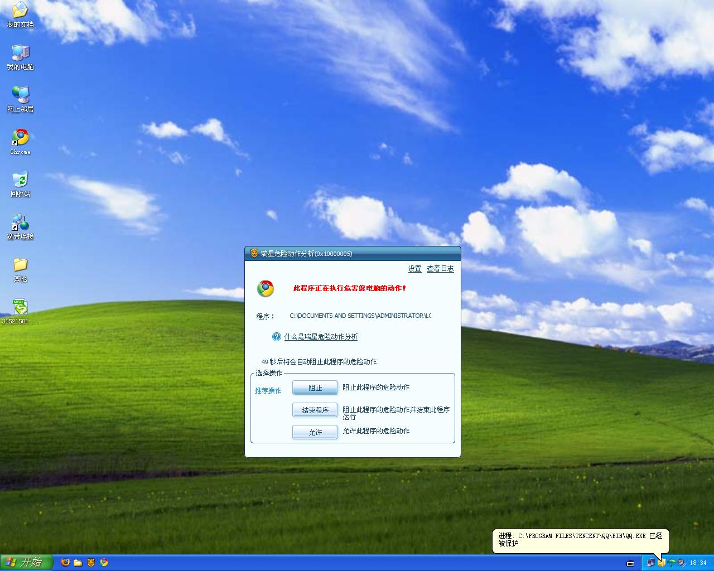This screenshot has height=571, width=714.
Task: Open the 我的文档 desktop folder icon
Action: (20, 15)
